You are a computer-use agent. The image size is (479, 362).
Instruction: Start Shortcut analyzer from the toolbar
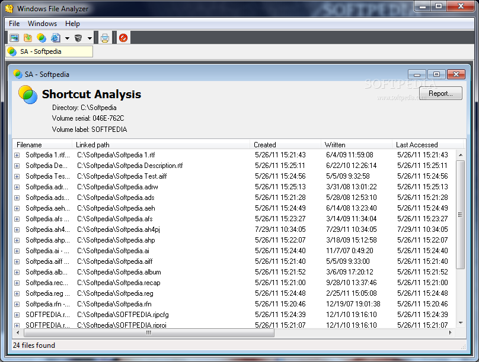tap(41, 38)
